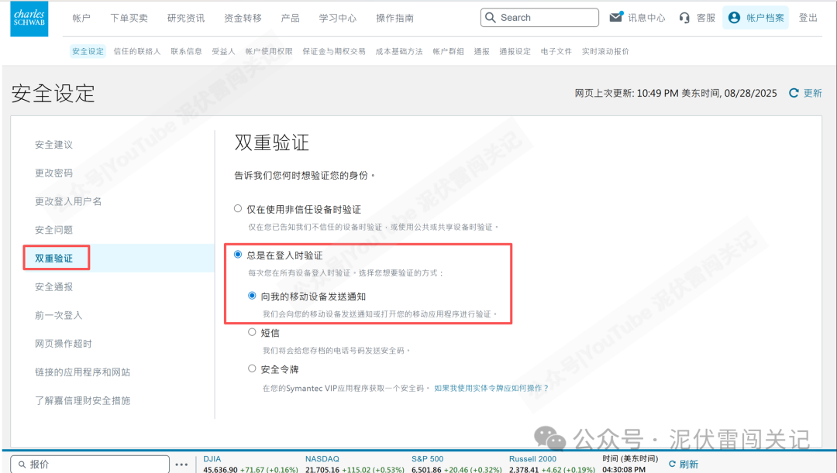837x473 pixels.
Task: Click the Charles Schwab logo
Action: tap(29, 19)
